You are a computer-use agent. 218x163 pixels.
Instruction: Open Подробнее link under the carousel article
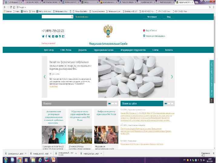54,86
